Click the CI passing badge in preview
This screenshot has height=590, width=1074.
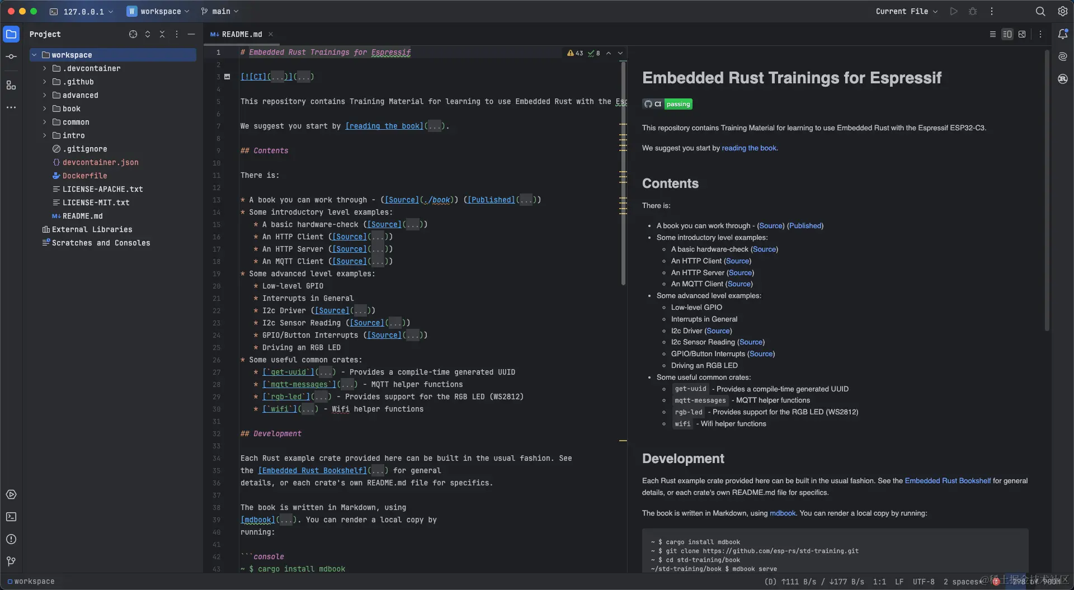coord(667,104)
